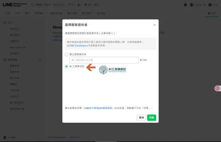
Task: Open 專屬ID in the sidebar
Action: point(13,84)
